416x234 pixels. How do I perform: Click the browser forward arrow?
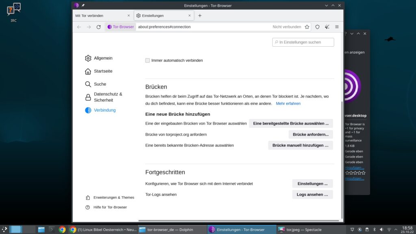pyautogui.click(x=89, y=27)
